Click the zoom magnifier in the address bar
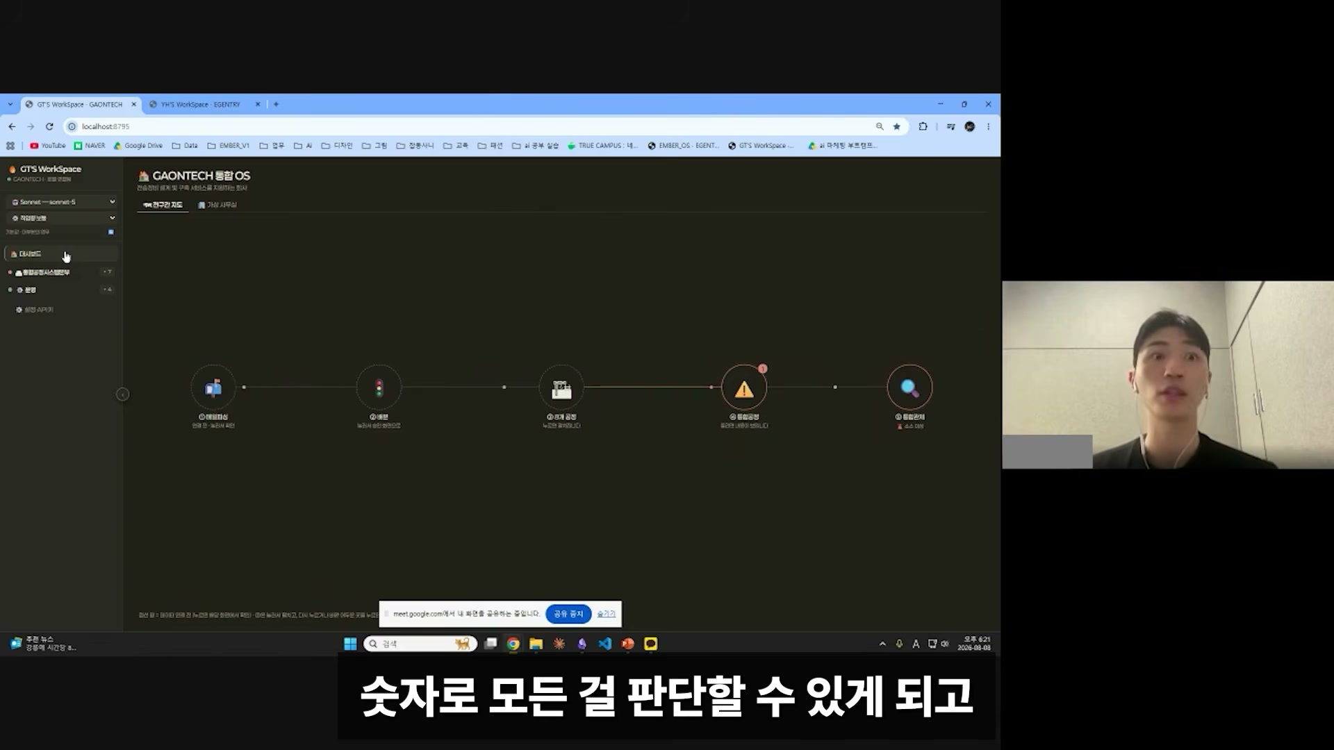This screenshot has height=750, width=1334. (x=880, y=126)
